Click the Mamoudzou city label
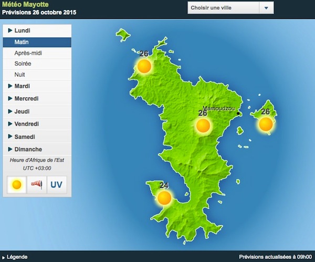The width and height of the screenshot is (315, 262). coord(218,108)
